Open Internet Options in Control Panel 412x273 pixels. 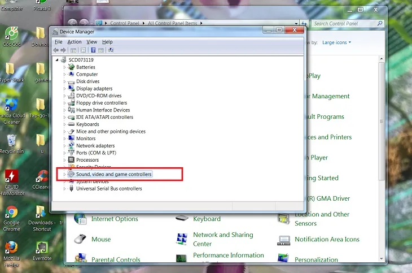(x=115, y=219)
